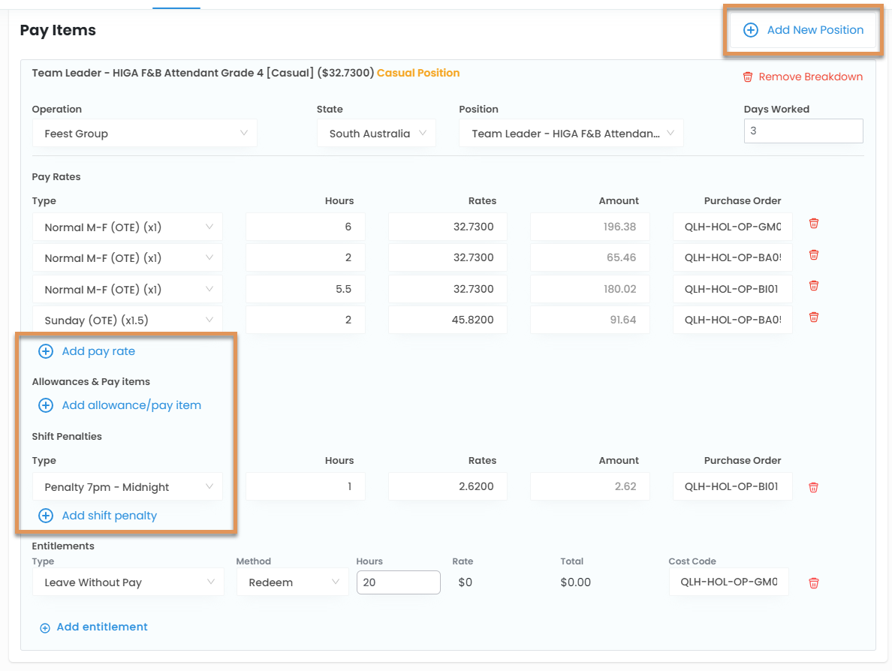Focus the Days Worked input field
The height and width of the screenshot is (671, 892).
(x=803, y=131)
